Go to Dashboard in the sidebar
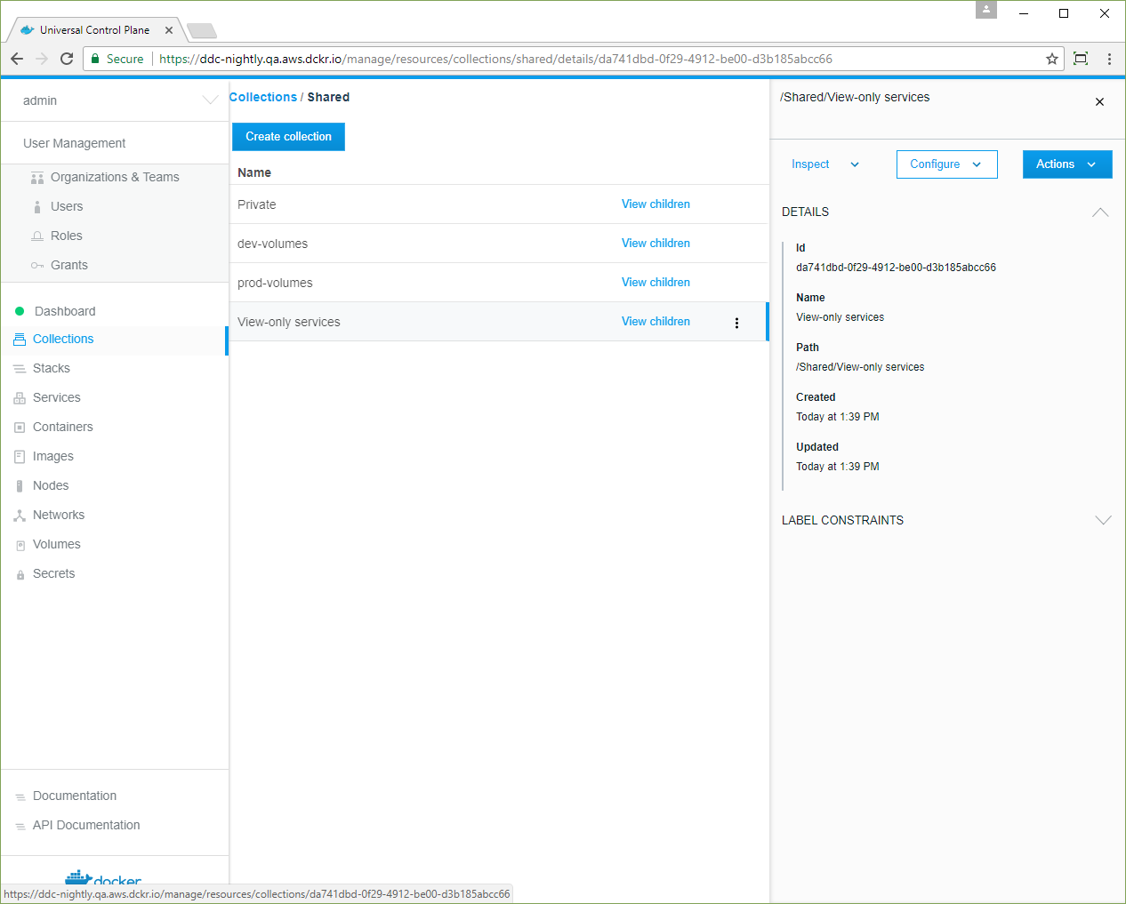This screenshot has width=1126, height=904. [x=65, y=311]
